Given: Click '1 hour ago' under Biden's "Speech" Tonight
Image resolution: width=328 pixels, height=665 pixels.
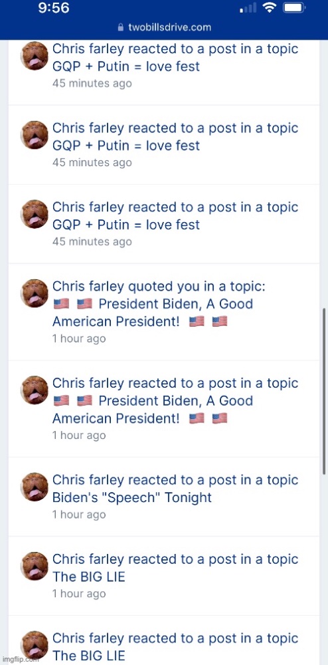Looking at the screenshot, I should pos(79,515).
